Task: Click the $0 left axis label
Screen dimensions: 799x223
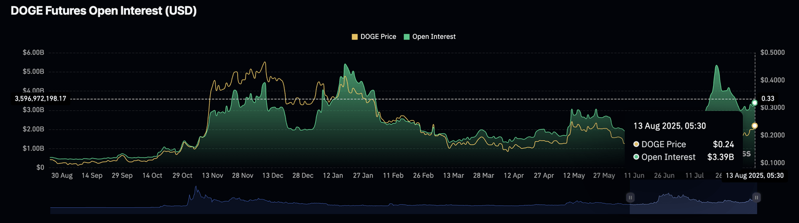Action: (41, 168)
